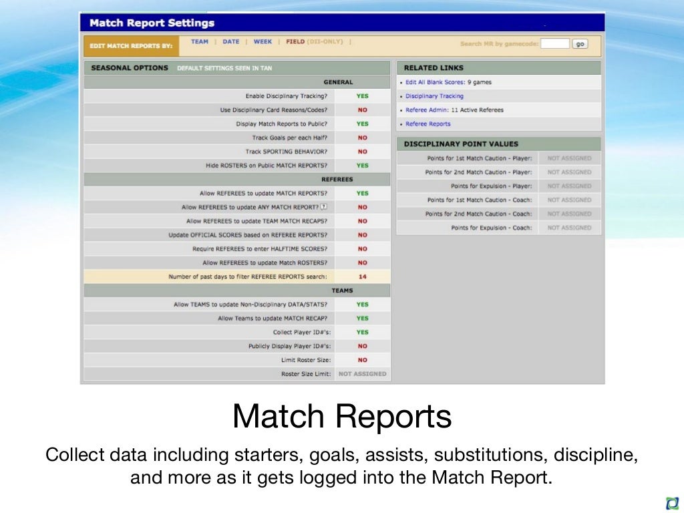Click the REFEREES section heading
Image resolution: width=684 pixels, height=513 pixels.
point(337,179)
